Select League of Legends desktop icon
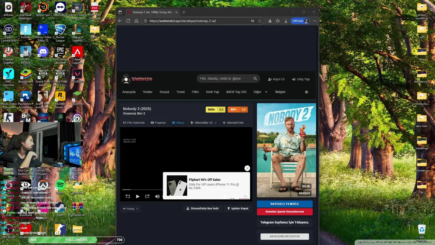 (77, 33)
